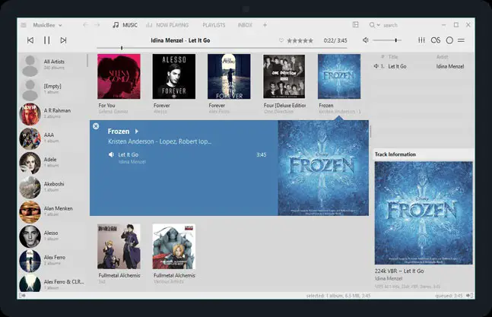Select Alan Menken in the artist list
492x317 pixels.
click(x=52, y=211)
